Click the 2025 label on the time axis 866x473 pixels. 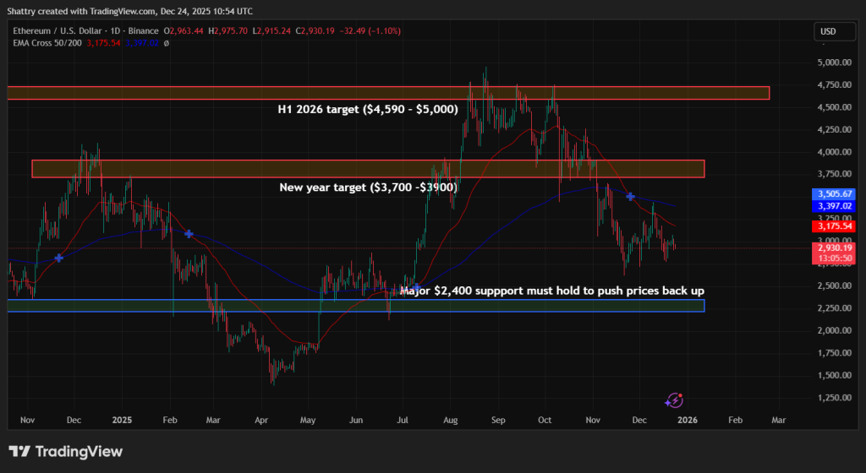pos(122,420)
